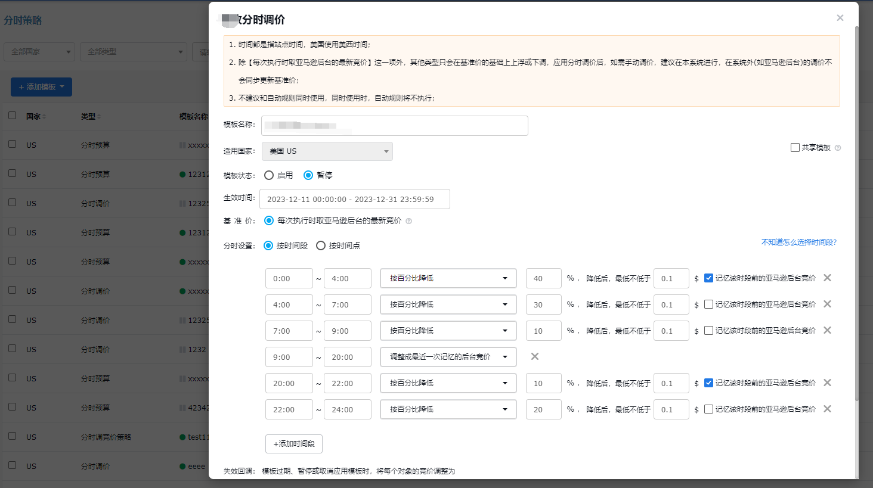This screenshot has width=873, height=488.
Task: Edit minimum bid 0.1 in 22:00 ~ 24:00 row
Action: click(671, 409)
